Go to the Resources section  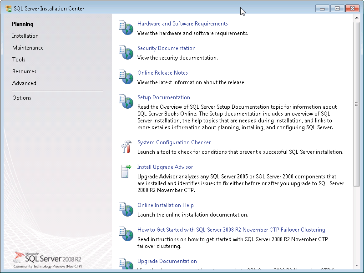click(x=25, y=71)
